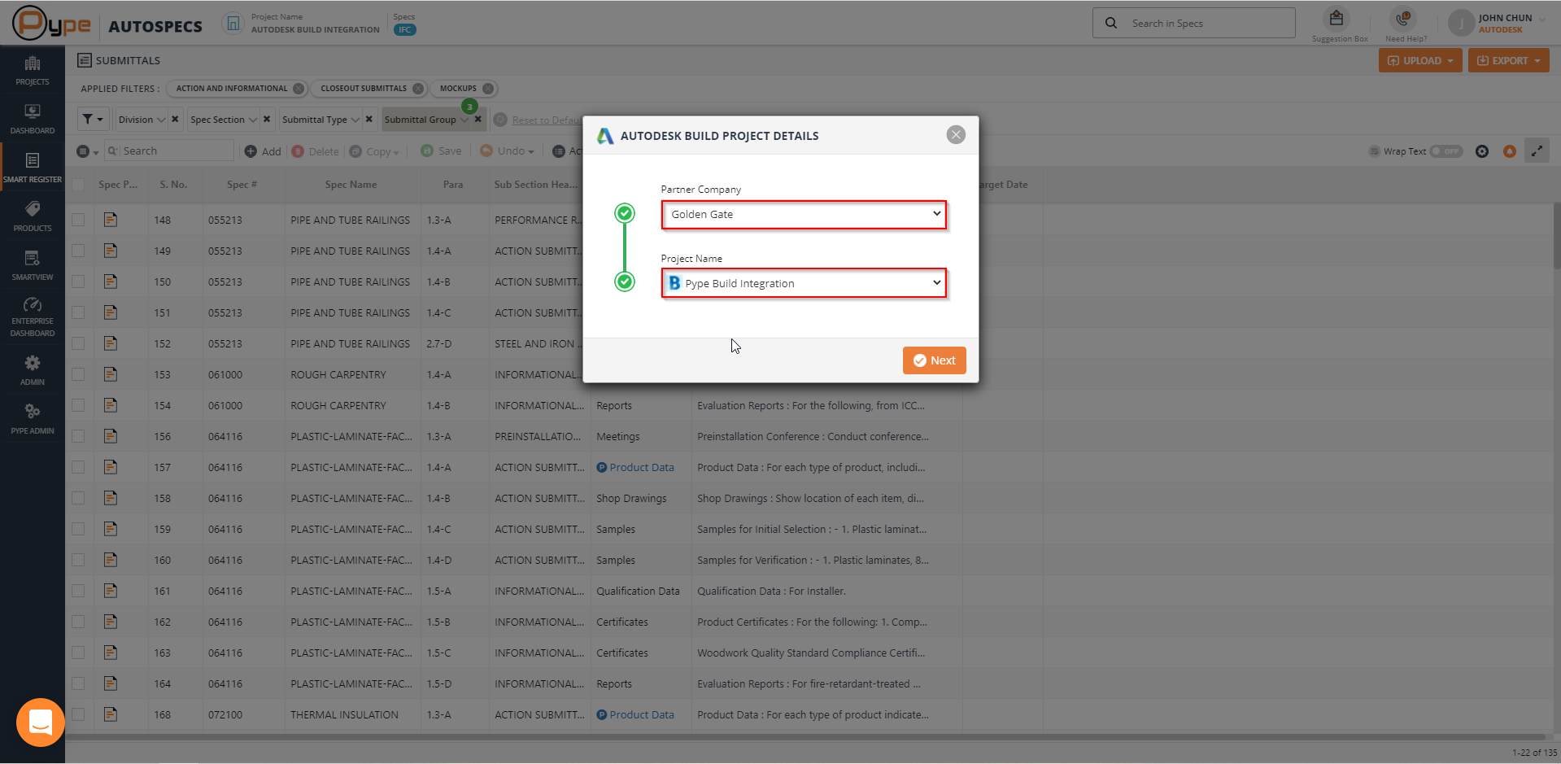Screen dimensions: 1561x764
Task: Sort by the Spec Name column header
Action: coord(351,185)
